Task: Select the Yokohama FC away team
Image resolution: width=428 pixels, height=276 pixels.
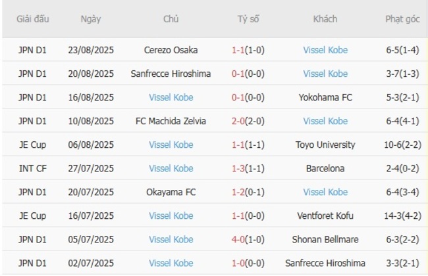Action: [x=325, y=97]
